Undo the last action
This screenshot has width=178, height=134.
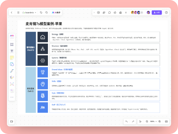pos(127,121)
